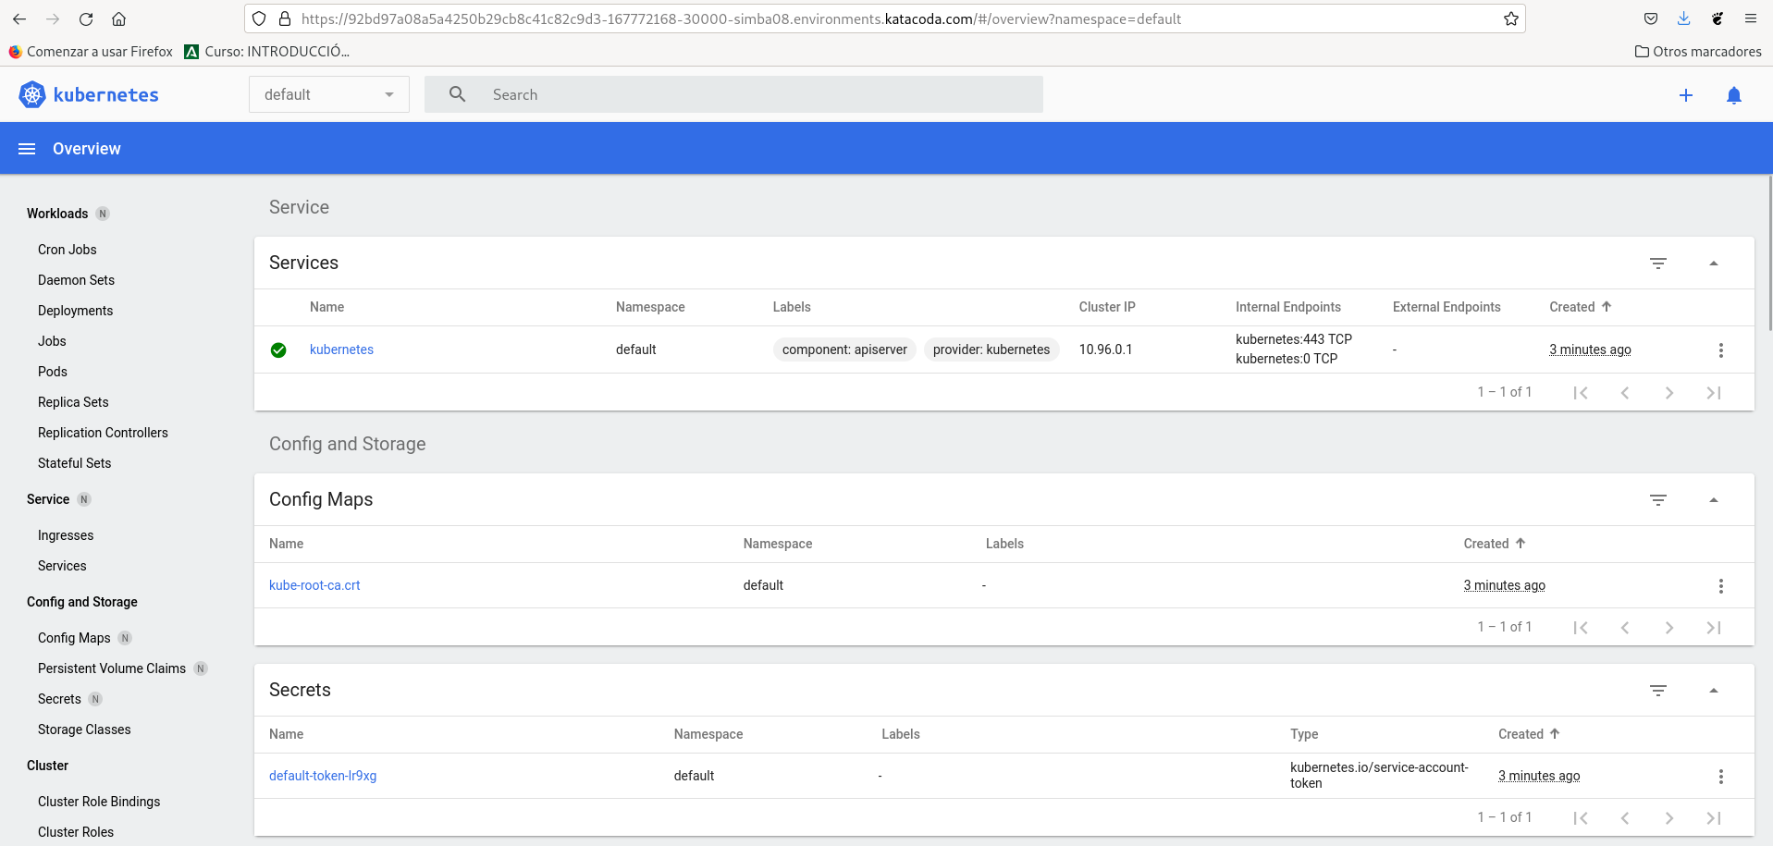Image resolution: width=1773 pixels, height=846 pixels.
Task: Open actions menu for kubernetes service row
Action: click(x=1721, y=350)
